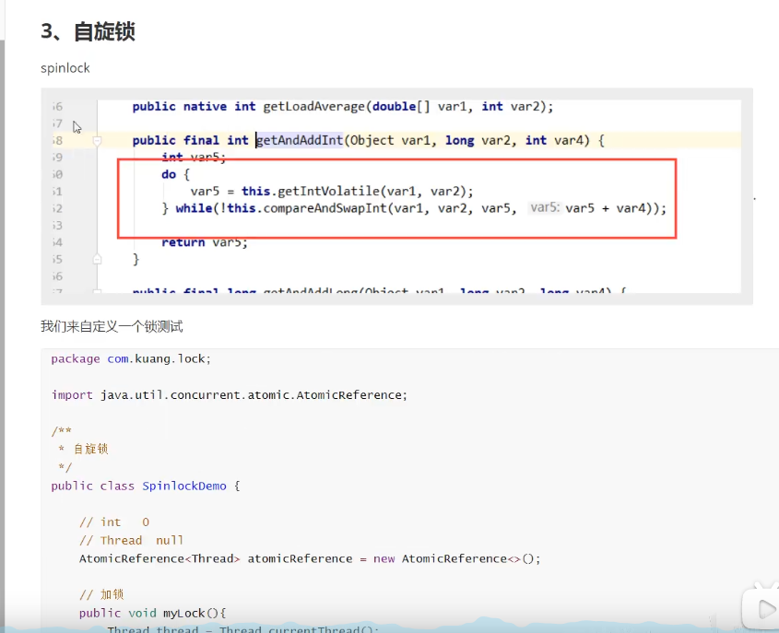Place the cursor on the highlighted 'getAndAddInt' name
This screenshot has height=633, width=779.
300,140
